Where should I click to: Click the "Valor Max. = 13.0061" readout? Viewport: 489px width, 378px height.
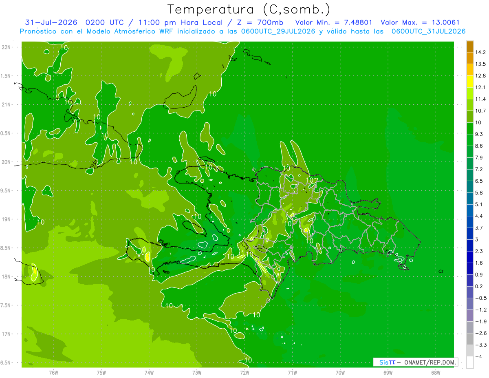(420, 22)
